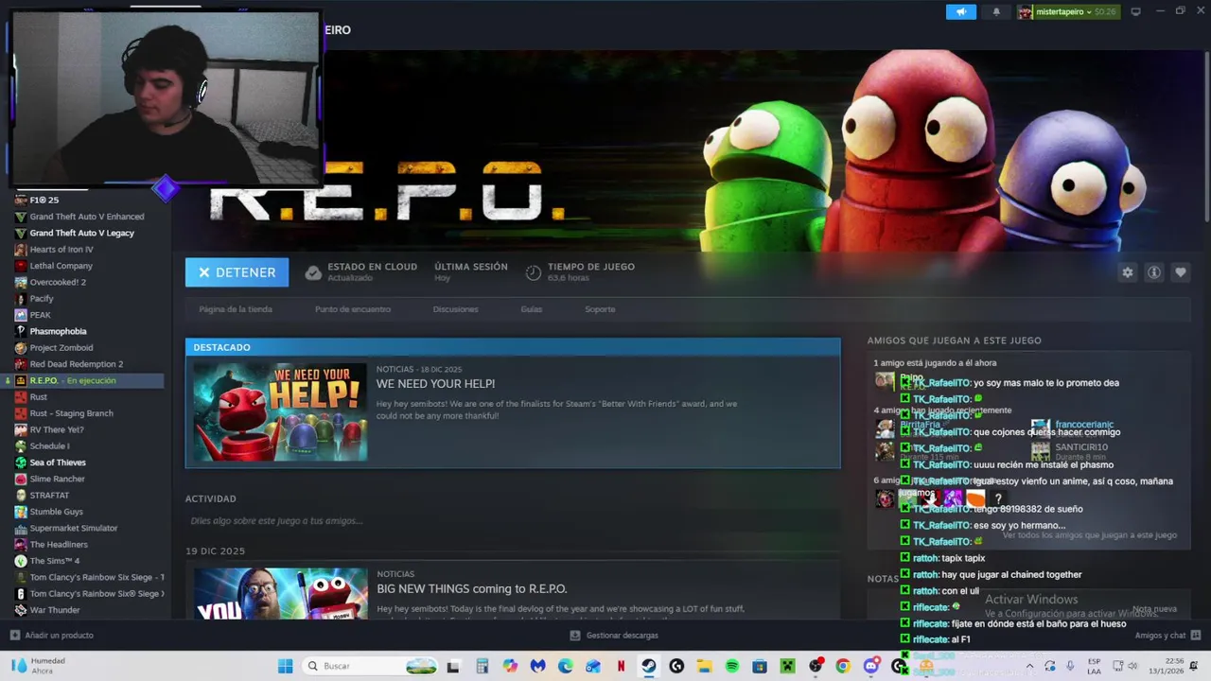The image size is (1211, 681).
Task: Switch to Steam in the taskbar
Action: [648, 666]
